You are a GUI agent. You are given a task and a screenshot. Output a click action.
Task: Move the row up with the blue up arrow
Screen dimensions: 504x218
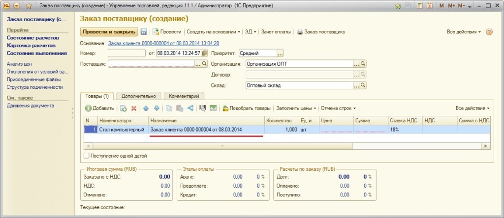(x=146, y=109)
